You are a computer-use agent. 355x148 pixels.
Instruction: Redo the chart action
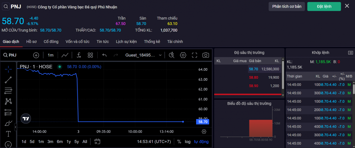click(x=116, y=55)
